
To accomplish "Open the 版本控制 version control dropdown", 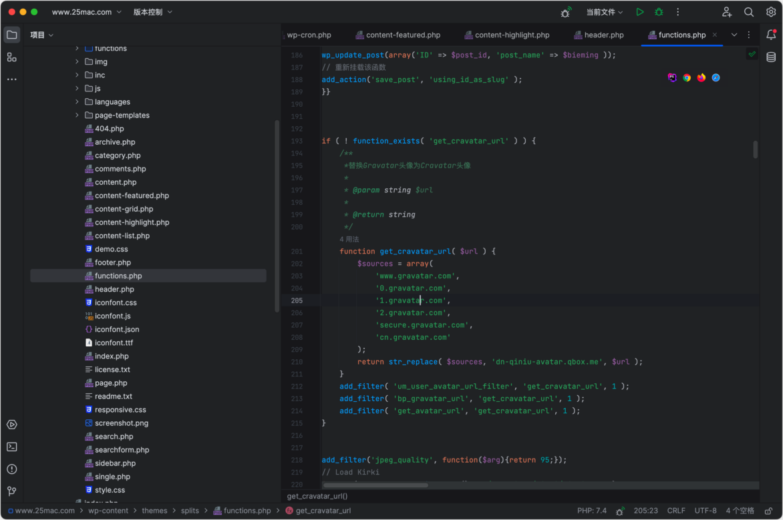I will (152, 12).
